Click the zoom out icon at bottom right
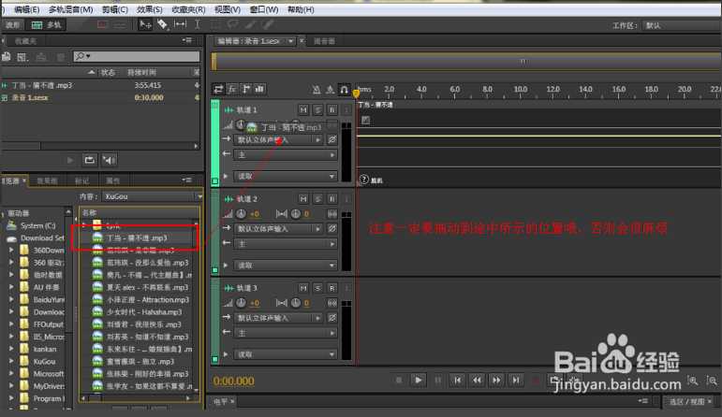 tap(712, 381)
